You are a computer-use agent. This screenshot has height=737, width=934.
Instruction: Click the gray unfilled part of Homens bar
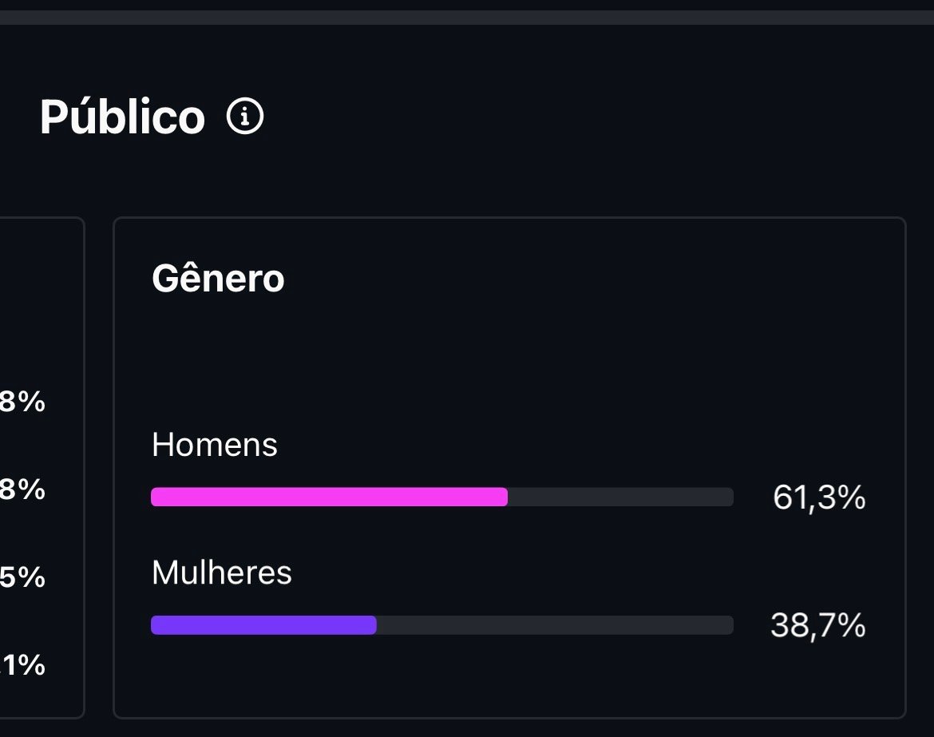click(620, 497)
